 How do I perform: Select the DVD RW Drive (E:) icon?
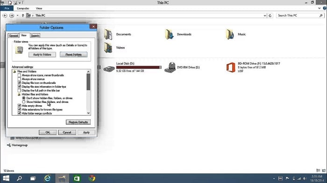tap(170, 68)
